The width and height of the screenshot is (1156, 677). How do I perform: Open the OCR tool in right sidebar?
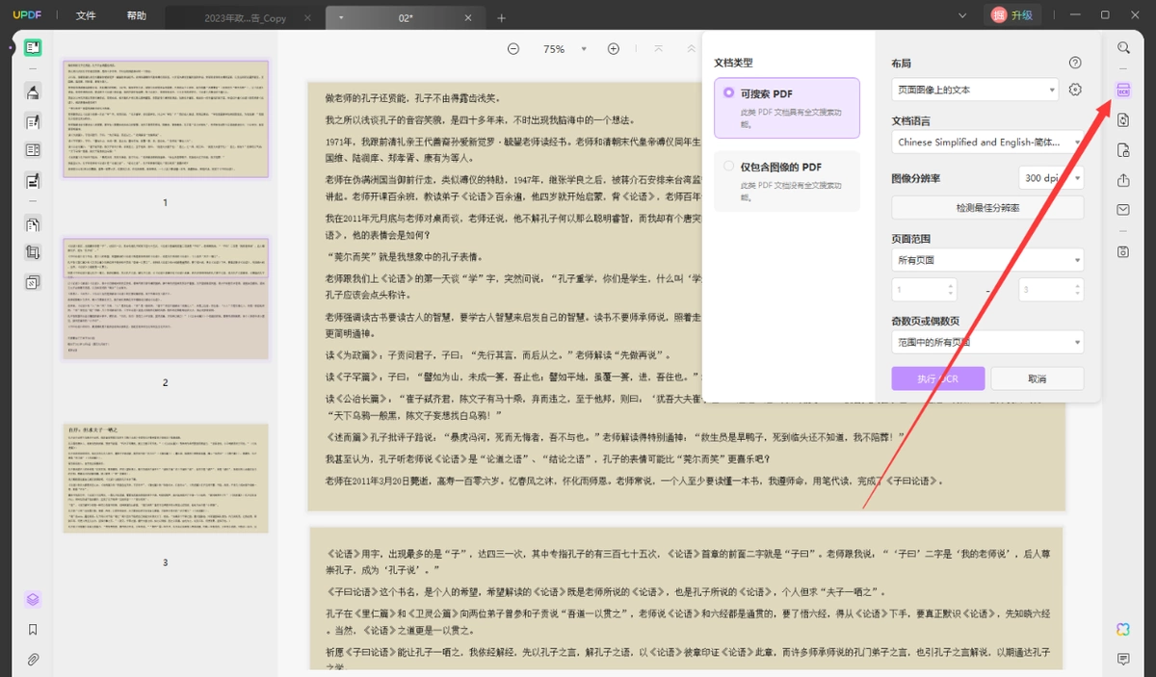1123,90
